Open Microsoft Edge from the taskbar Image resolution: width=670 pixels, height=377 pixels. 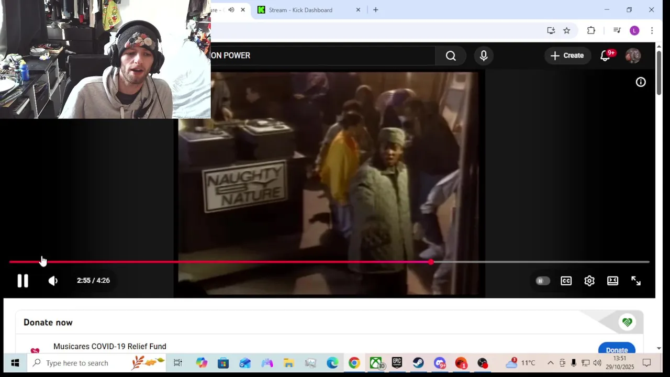tap(332, 363)
